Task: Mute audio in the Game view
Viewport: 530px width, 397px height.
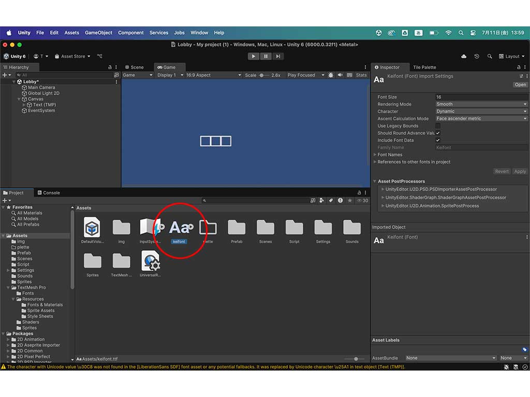Action: [x=340, y=75]
